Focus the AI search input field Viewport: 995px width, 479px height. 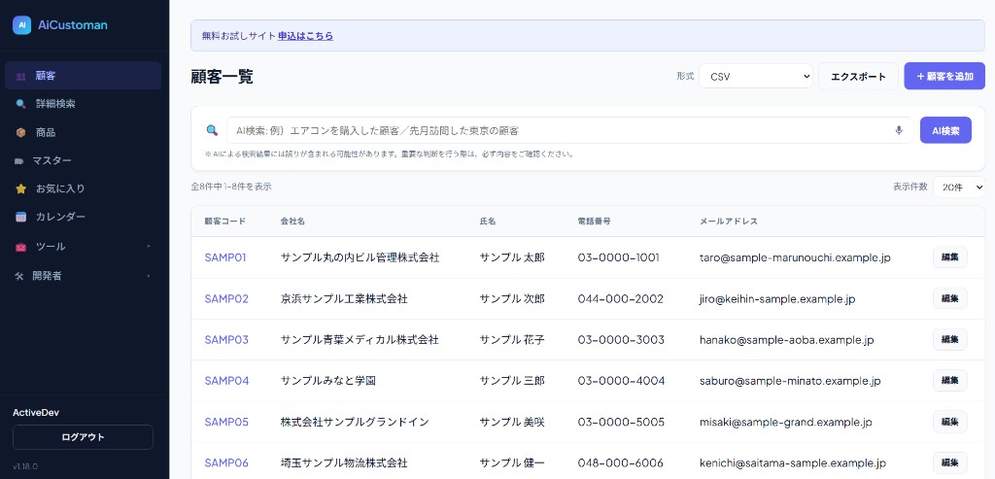pyautogui.click(x=569, y=130)
